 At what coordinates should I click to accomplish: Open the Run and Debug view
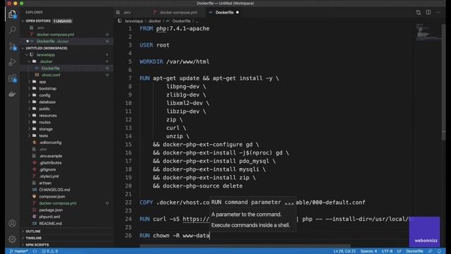(x=12, y=61)
